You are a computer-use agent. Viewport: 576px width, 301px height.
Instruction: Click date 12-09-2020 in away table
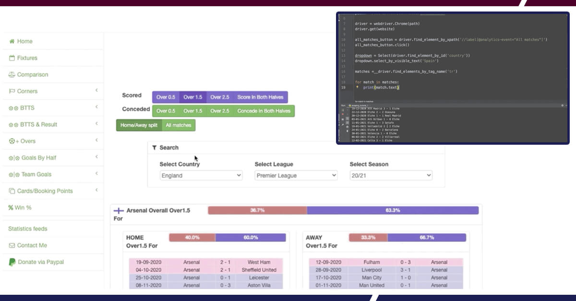(x=329, y=262)
